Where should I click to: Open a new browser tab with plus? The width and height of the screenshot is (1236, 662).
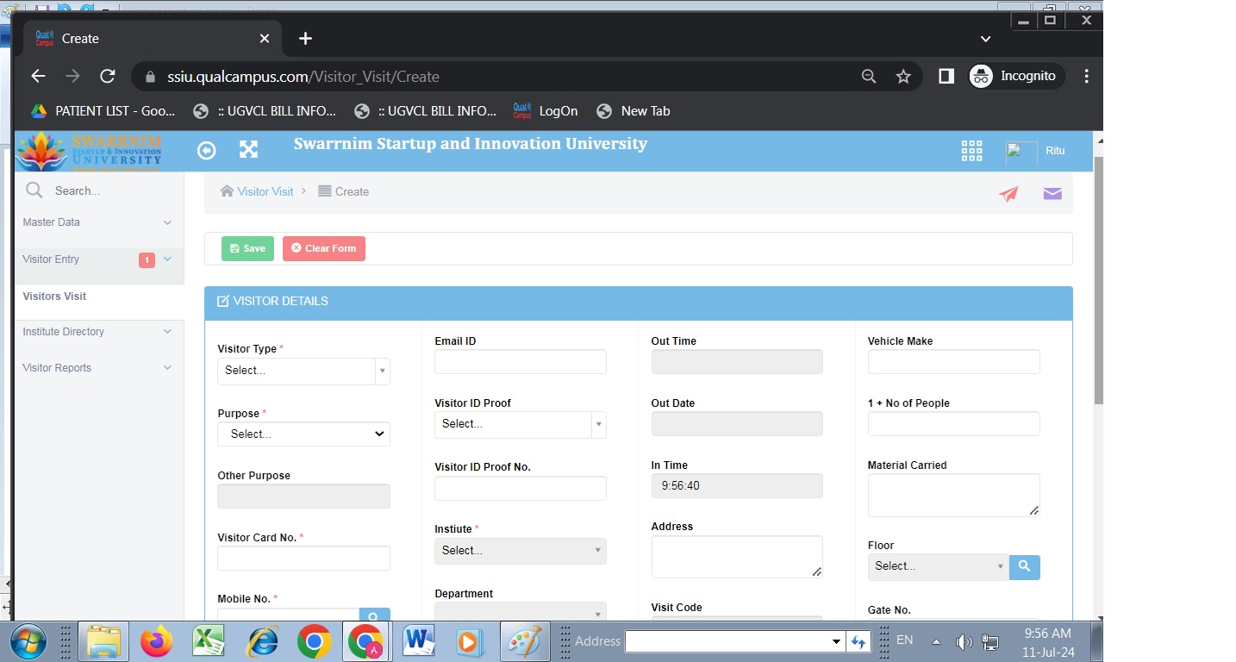(305, 39)
